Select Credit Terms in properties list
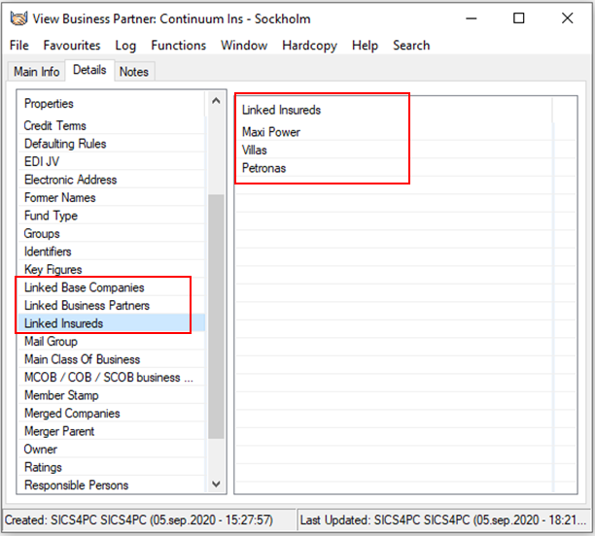Viewport: 595px width, 536px height. coord(54,125)
